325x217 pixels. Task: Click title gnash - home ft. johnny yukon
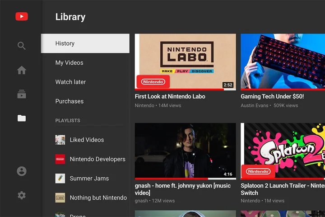tap(183, 189)
